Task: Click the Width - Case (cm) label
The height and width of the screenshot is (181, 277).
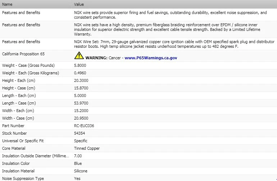Action: (18, 118)
